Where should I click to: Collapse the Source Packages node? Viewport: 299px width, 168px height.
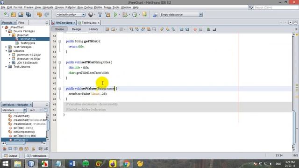6,31
